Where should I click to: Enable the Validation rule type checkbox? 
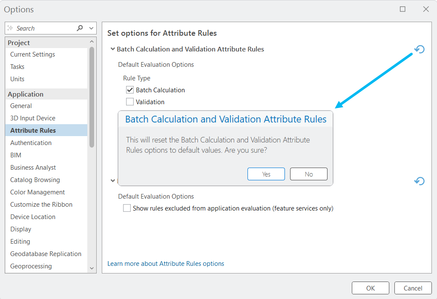(x=129, y=102)
